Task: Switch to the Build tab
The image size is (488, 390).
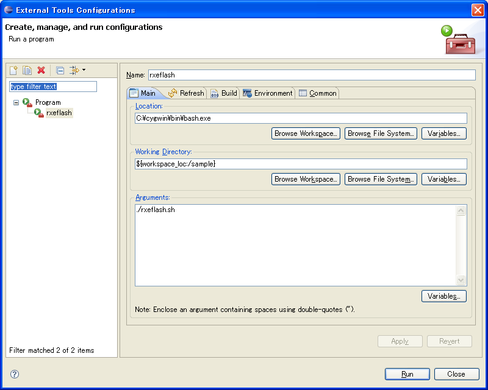Action: [224, 93]
